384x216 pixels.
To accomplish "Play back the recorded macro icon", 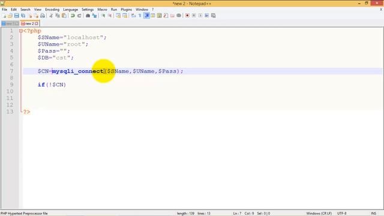I will tap(200, 16).
